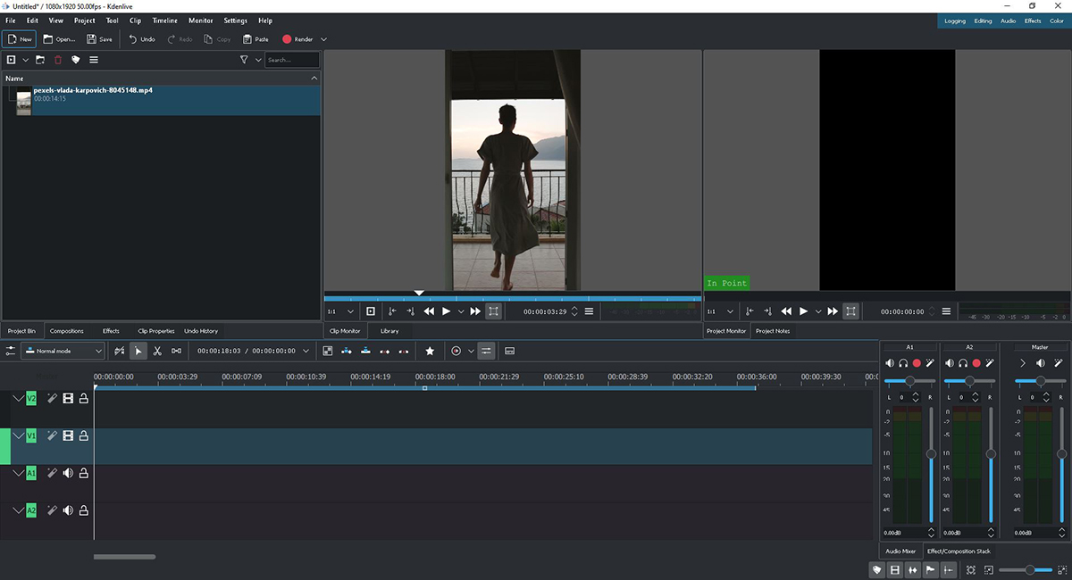Switch to the Library tab
This screenshot has width=1072, height=580.
click(389, 331)
